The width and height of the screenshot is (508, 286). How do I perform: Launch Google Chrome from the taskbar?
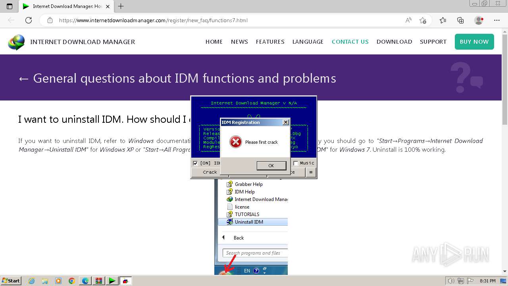point(72,281)
